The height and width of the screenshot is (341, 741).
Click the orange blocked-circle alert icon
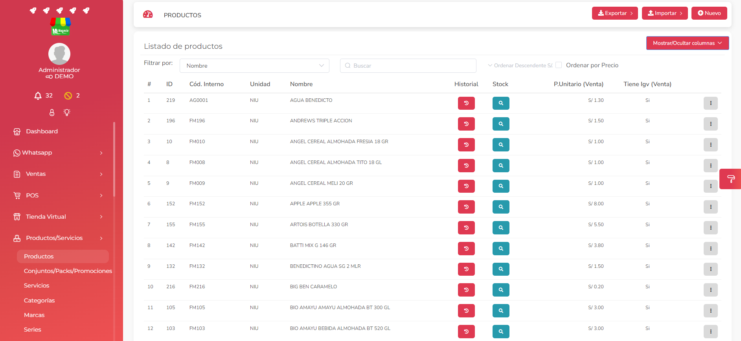click(x=68, y=96)
